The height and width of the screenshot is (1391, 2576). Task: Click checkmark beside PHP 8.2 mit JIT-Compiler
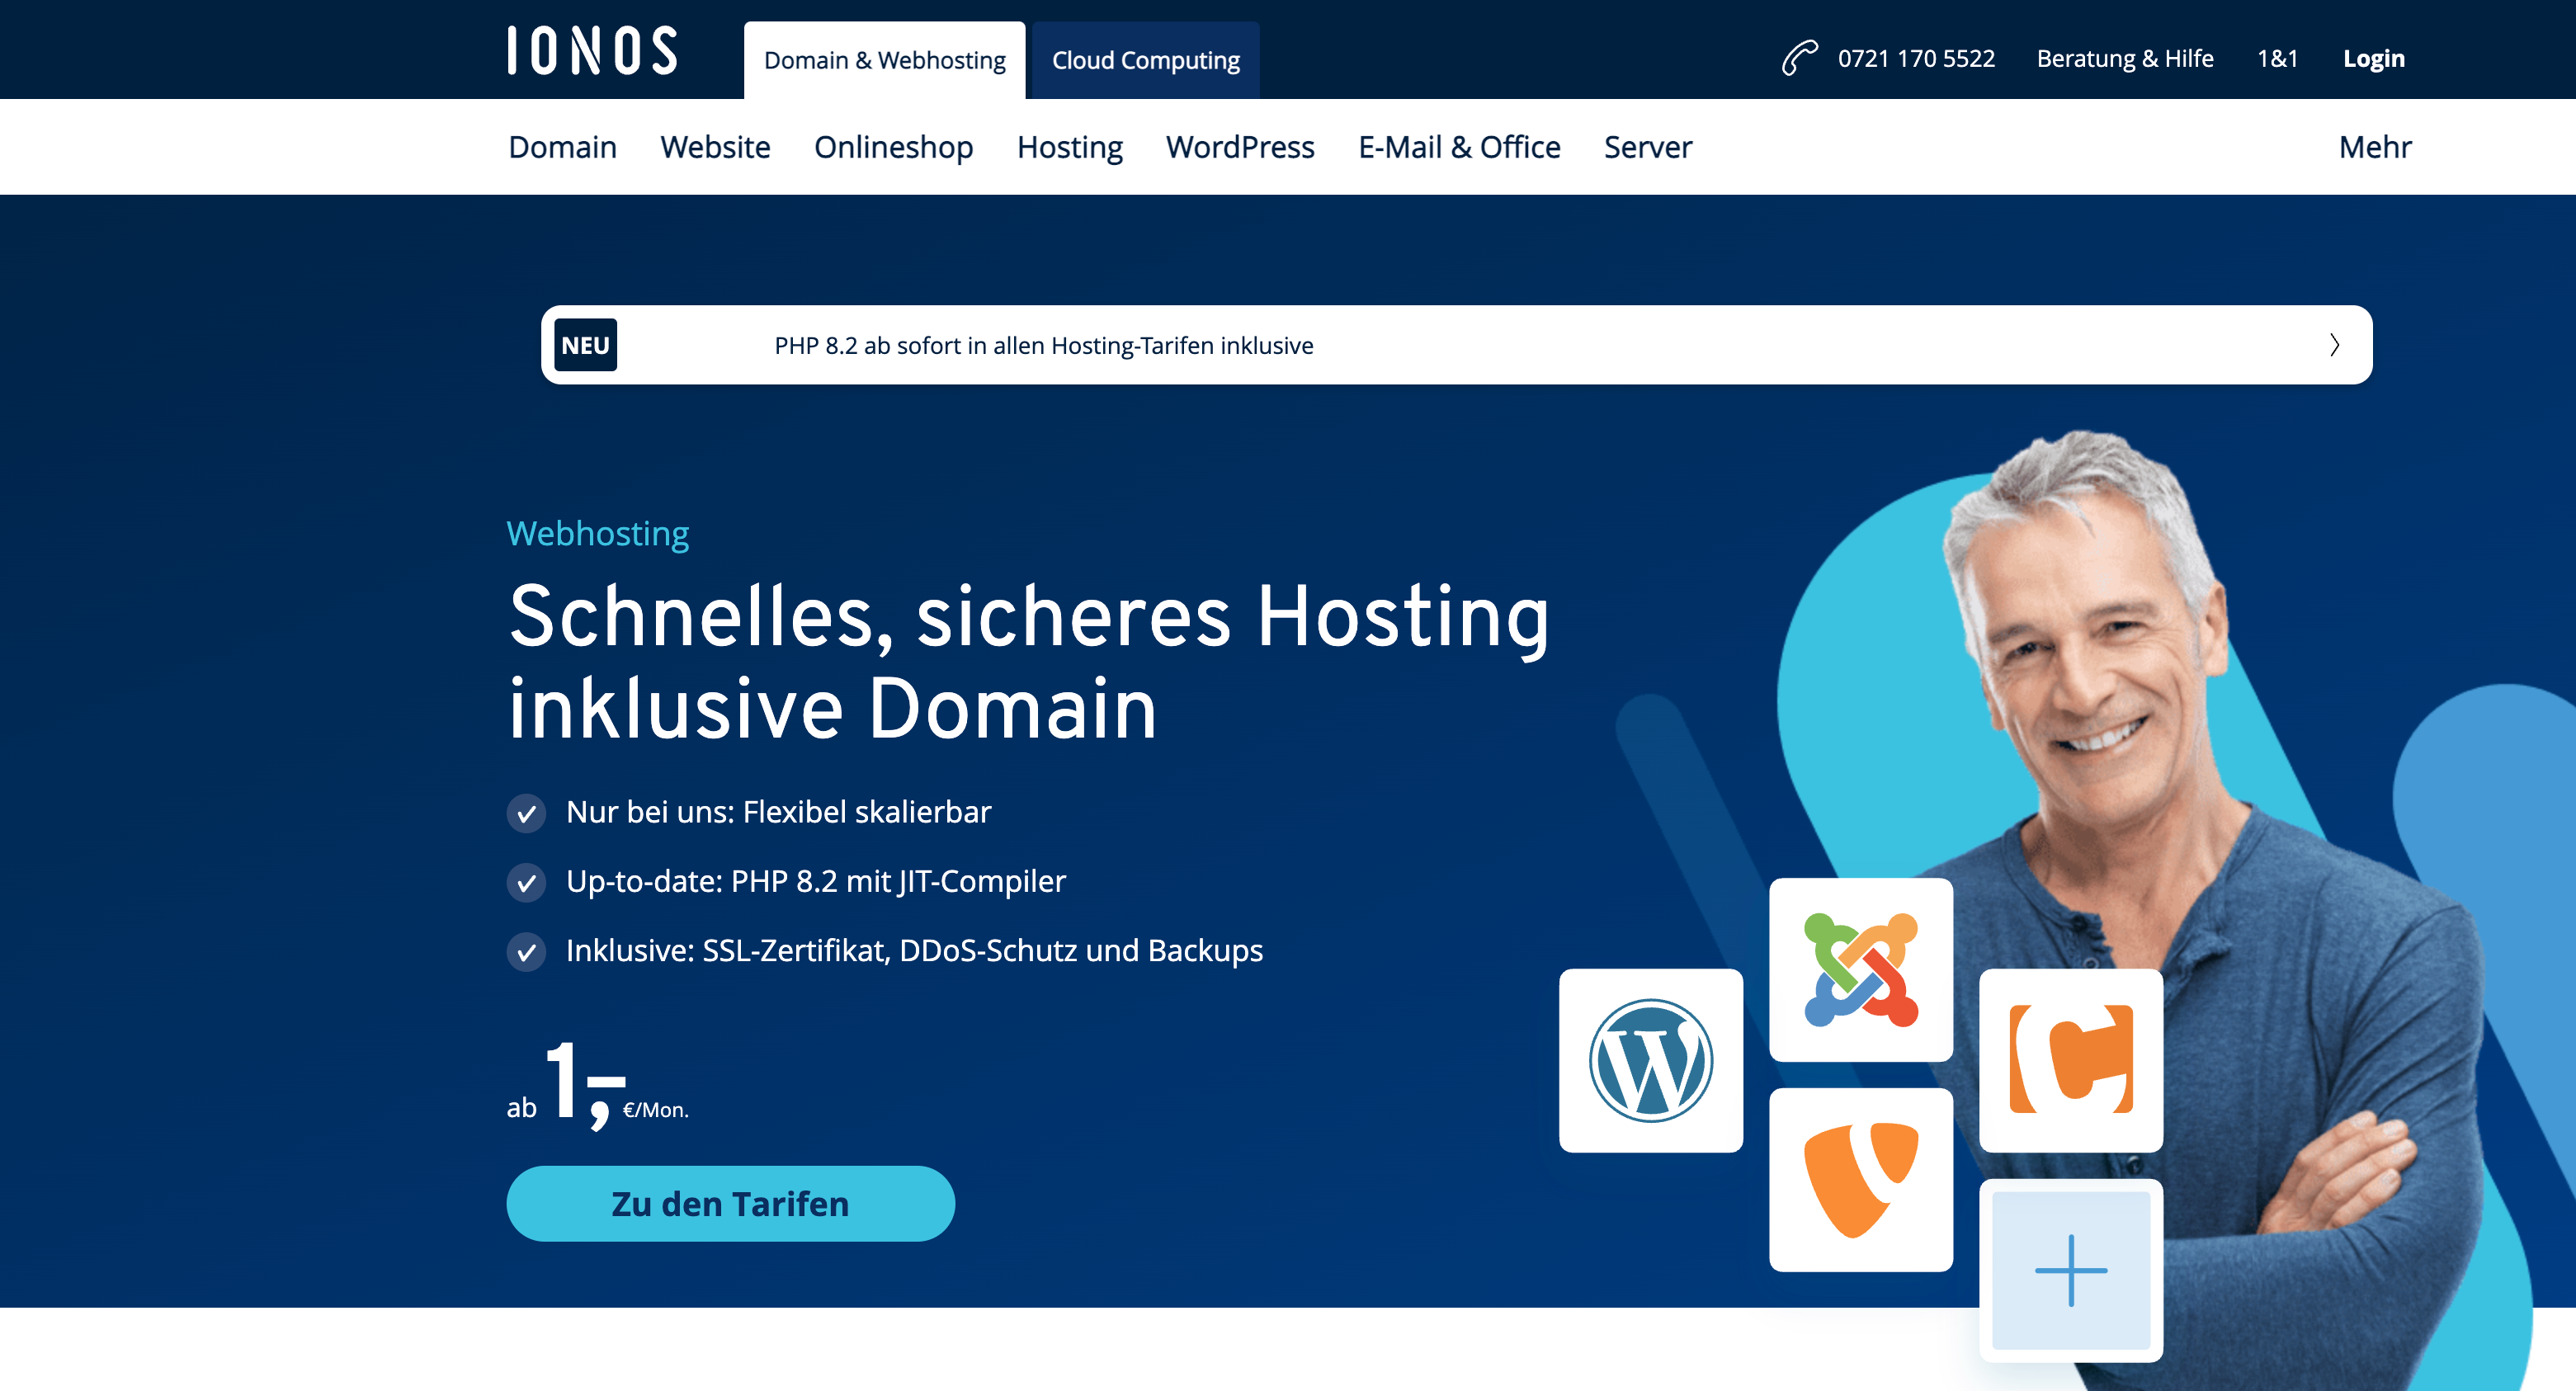click(526, 882)
